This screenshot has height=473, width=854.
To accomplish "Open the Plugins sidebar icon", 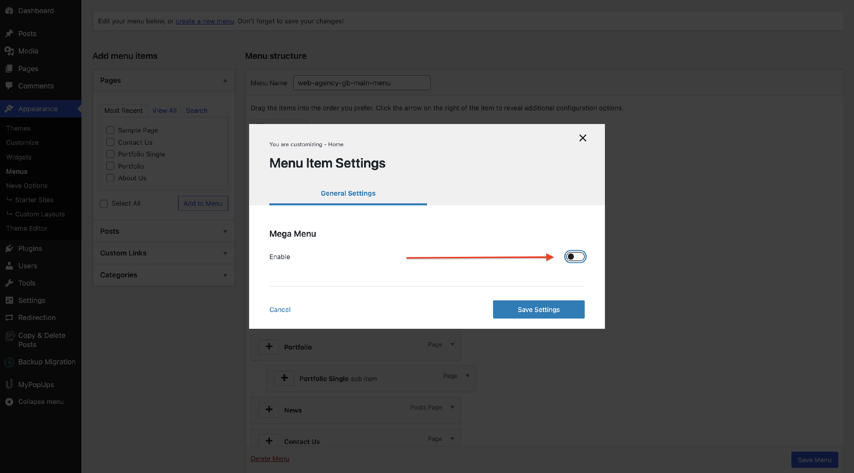I will coord(9,248).
